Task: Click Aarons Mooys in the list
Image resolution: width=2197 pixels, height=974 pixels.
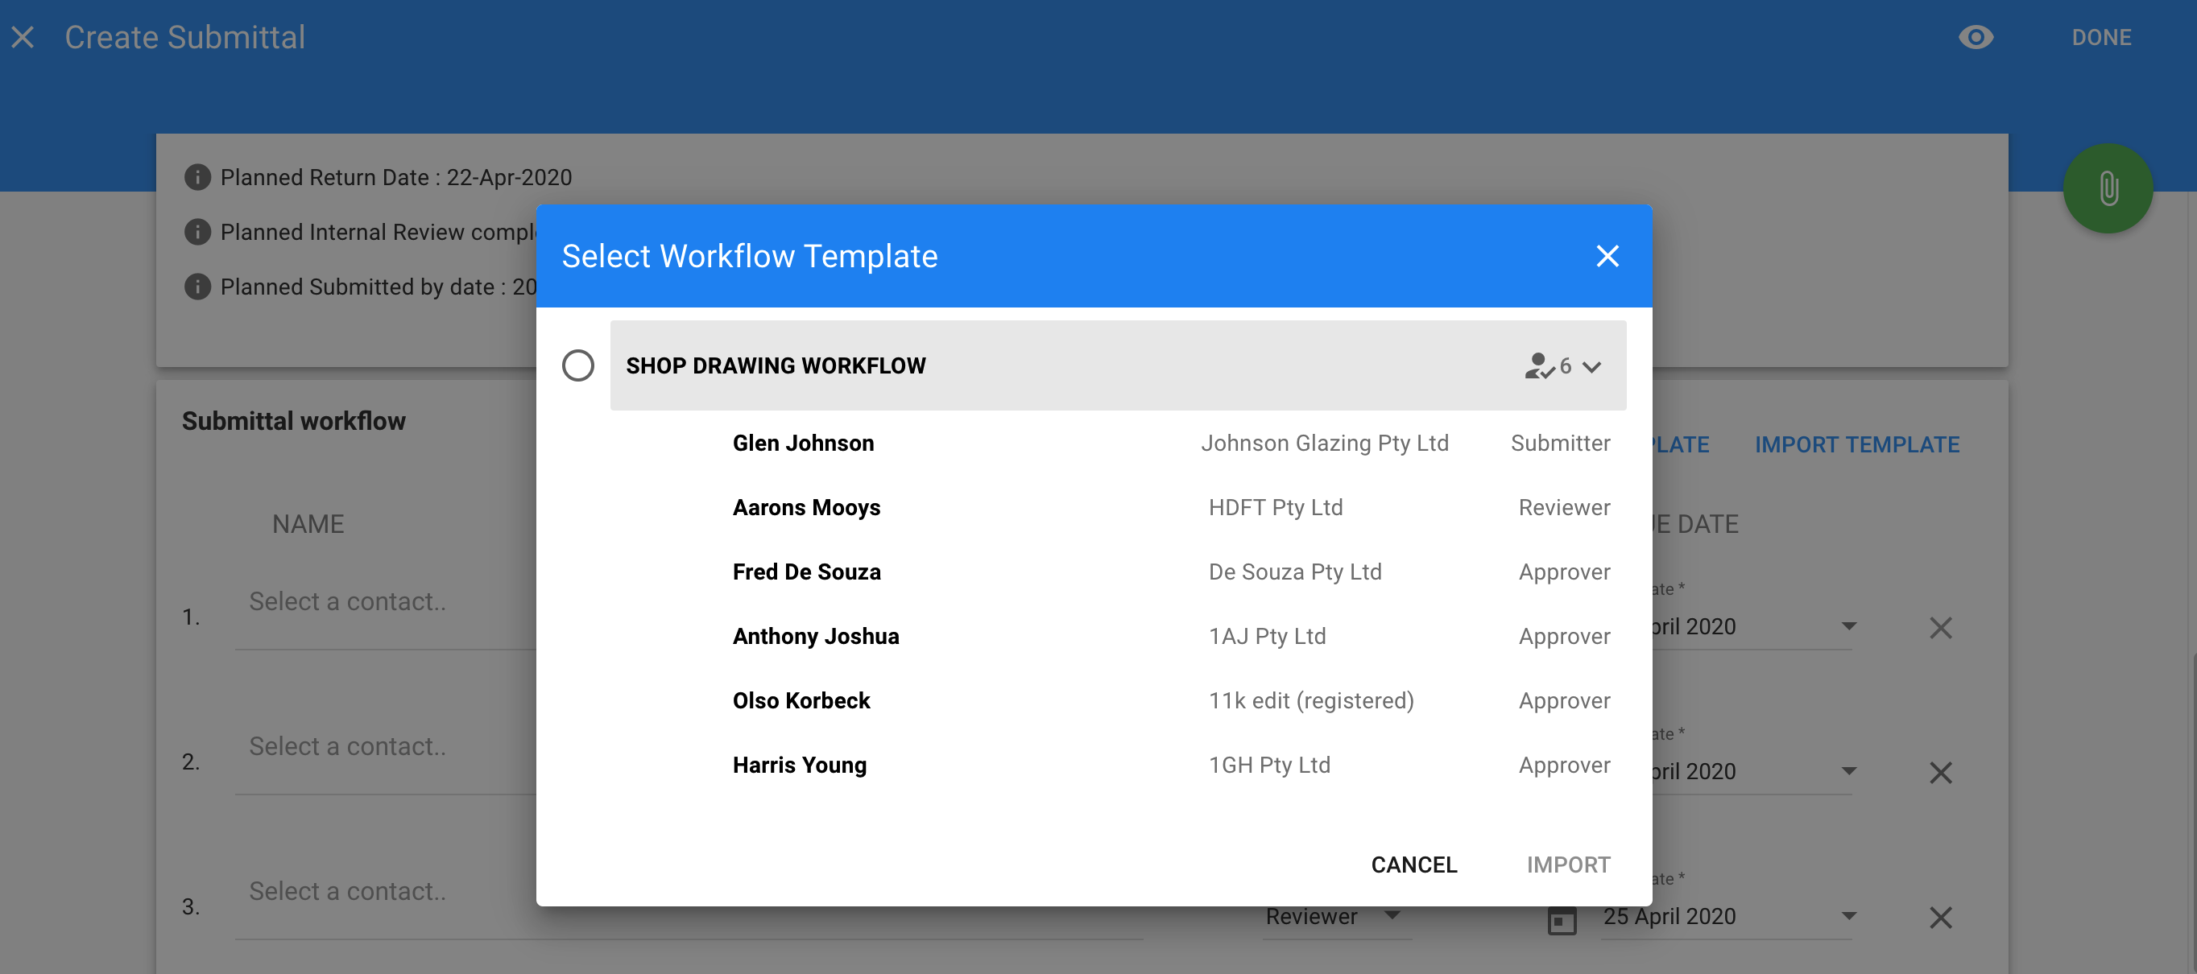Action: (x=807, y=507)
